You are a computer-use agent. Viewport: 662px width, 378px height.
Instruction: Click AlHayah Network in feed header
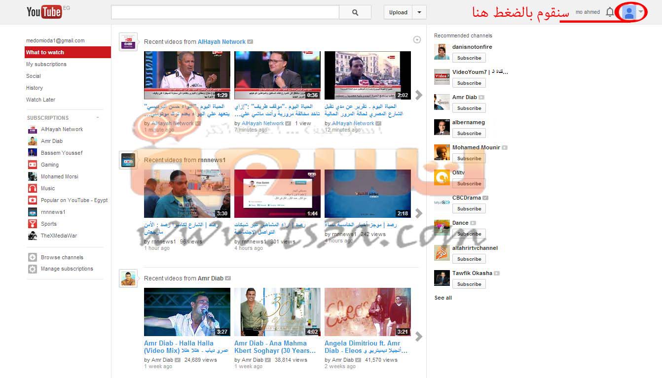click(221, 42)
